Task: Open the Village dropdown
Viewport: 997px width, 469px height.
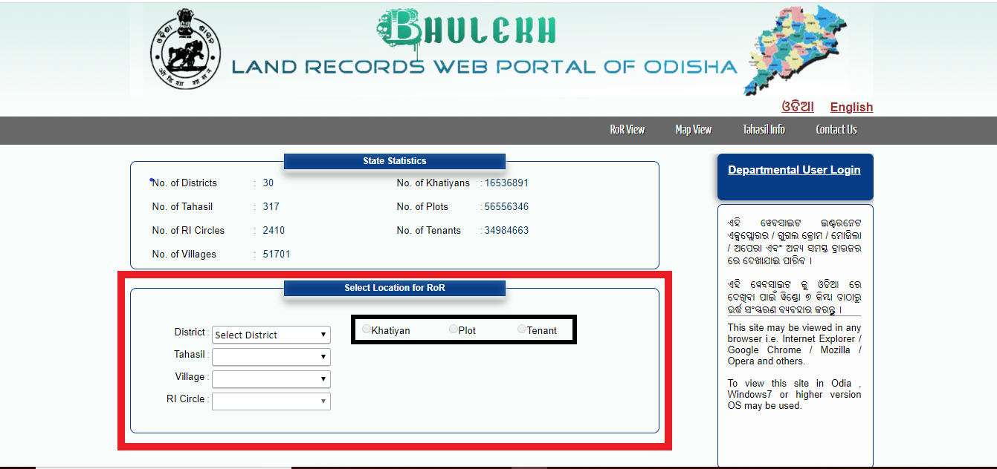Action: (x=271, y=379)
